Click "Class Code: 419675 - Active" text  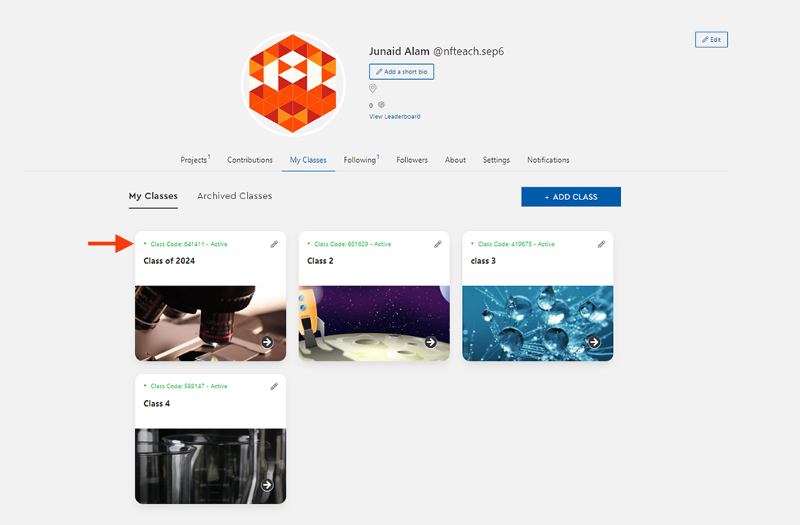[516, 244]
